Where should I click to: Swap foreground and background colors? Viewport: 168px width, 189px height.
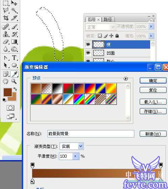pos(15,89)
